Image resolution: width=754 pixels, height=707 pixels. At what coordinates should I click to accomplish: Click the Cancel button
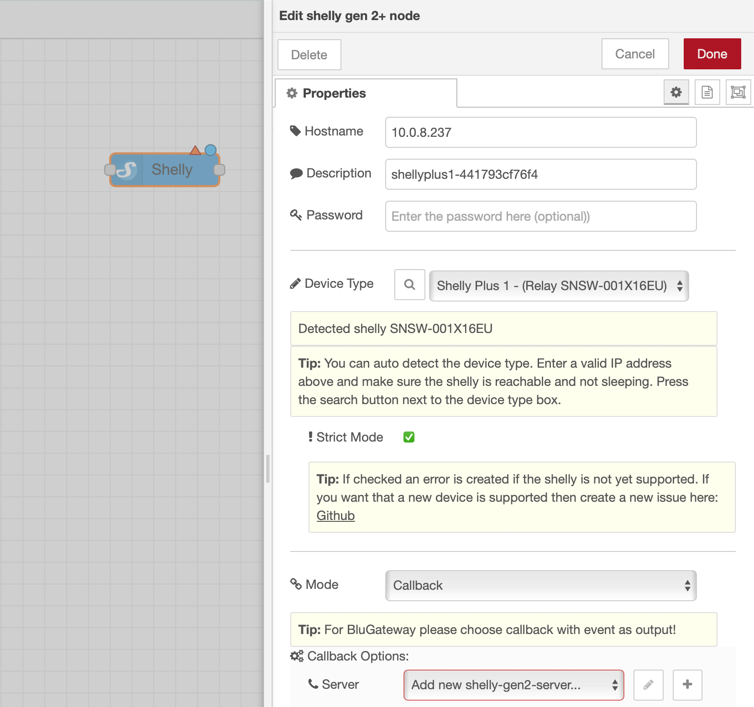coord(635,54)
